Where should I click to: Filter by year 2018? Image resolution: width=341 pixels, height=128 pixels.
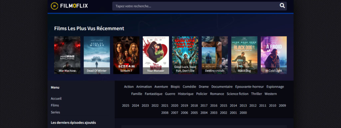coord(194,106)
